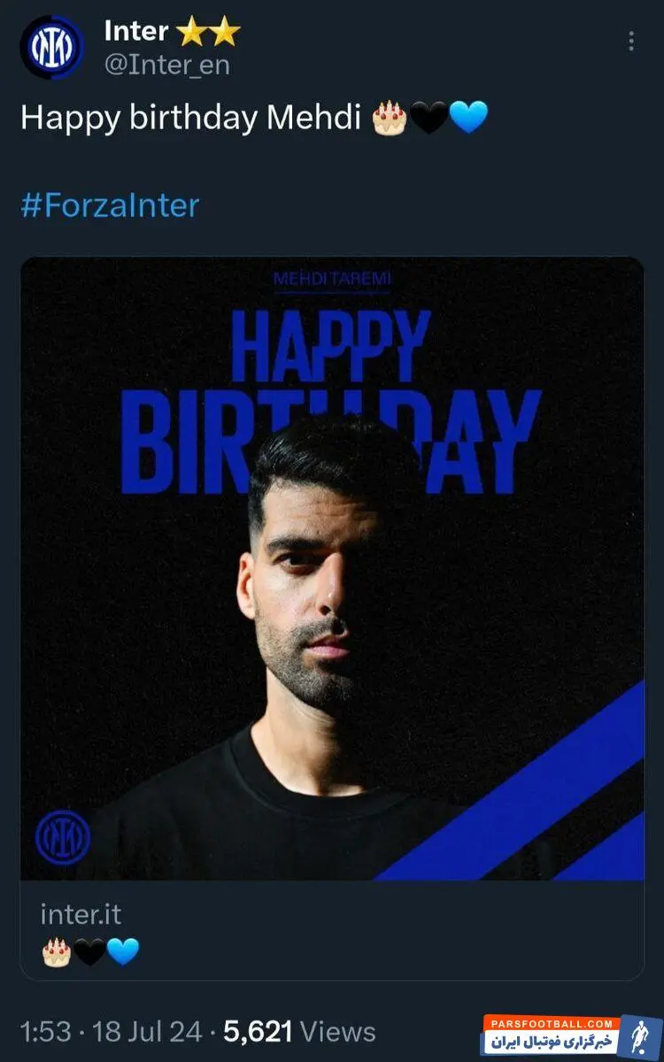This screenshot has width=664, height=1062.
Task: Click the gold stars beside Inter name
Action: 208,33
